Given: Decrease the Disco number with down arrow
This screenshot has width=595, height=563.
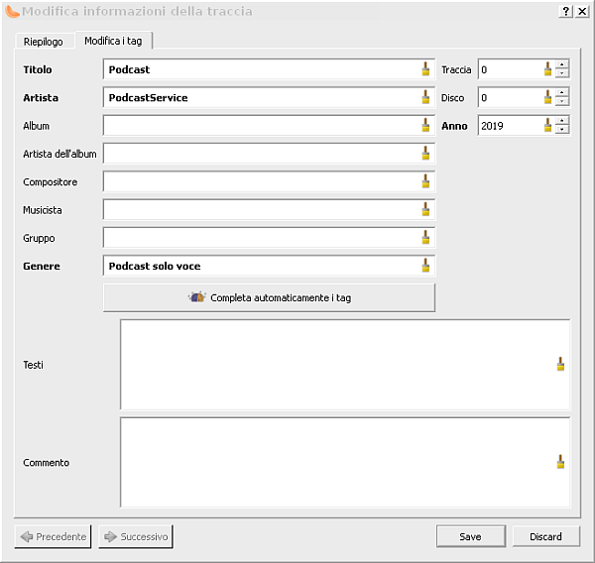Looking at the screenshot, I should pos(562,102).
